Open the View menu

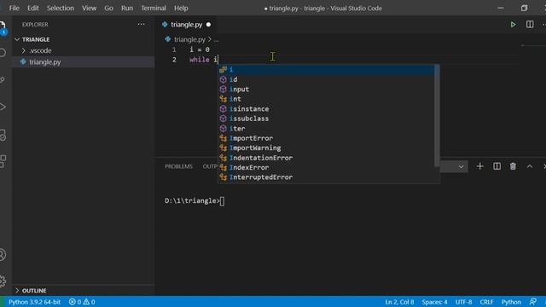coord(89,8)
